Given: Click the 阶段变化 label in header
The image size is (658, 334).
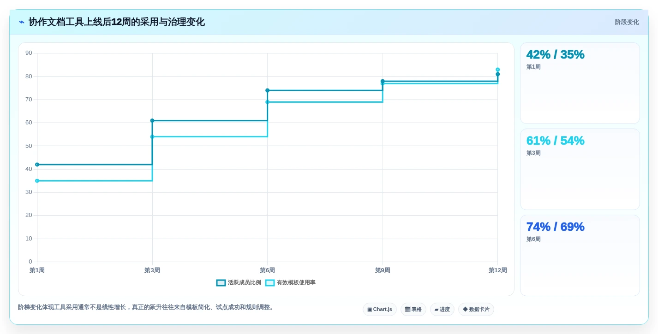Looking at the screenshot, I should [627, 22].
